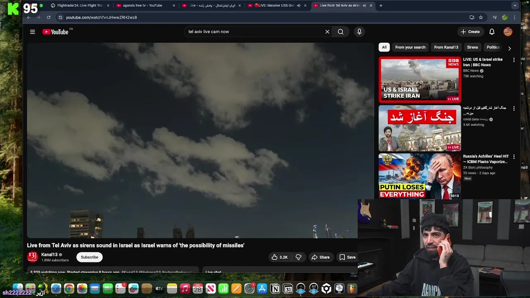Open Chrome's three-dot main menu
The image size is (530, 298).
coord(515,17)
